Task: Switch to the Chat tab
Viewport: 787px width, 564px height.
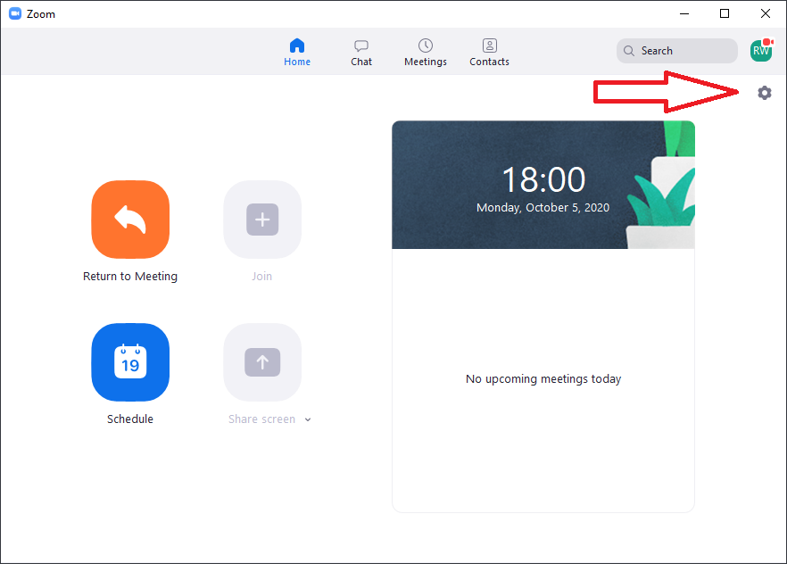Action: (361, 52)
